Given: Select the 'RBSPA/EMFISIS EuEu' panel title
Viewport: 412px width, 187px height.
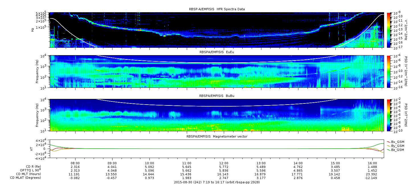Looking at the screenshot, I should coord(217,52).
